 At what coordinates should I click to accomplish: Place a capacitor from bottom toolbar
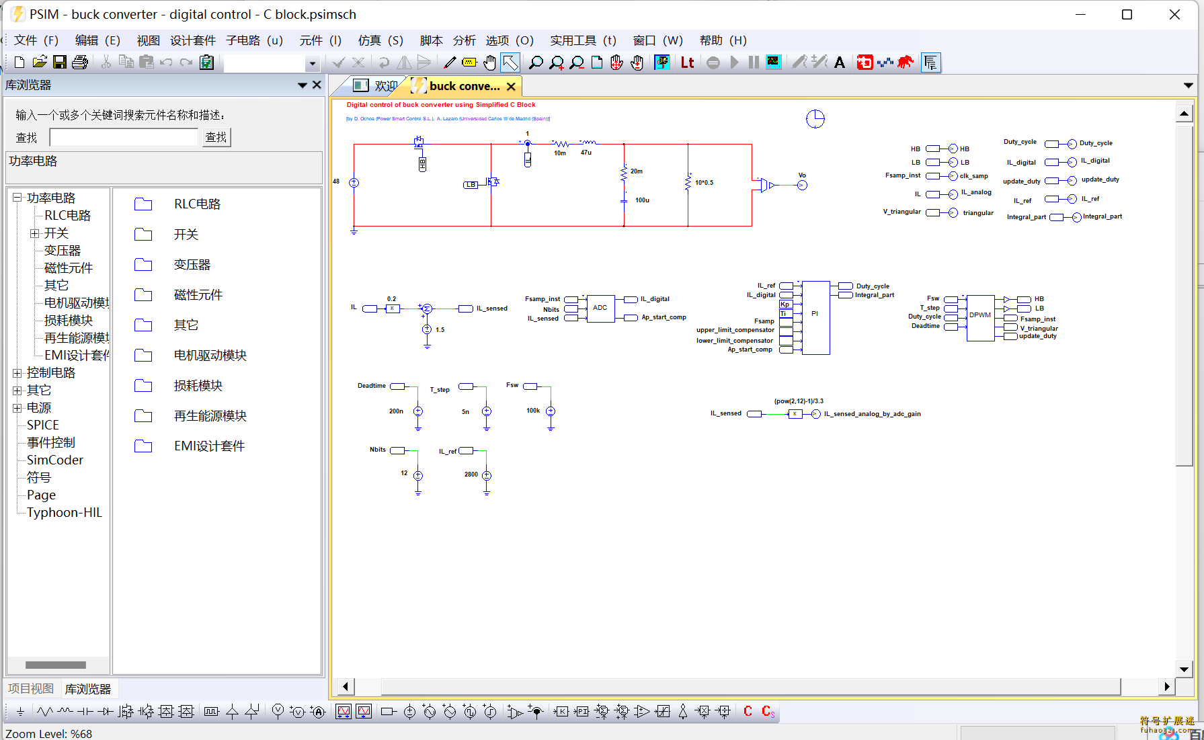tap(85, 712)
